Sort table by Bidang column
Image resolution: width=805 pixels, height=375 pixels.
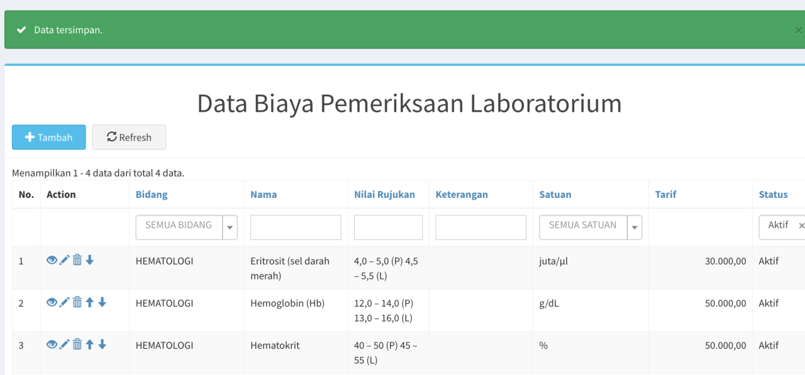[152, 195]
